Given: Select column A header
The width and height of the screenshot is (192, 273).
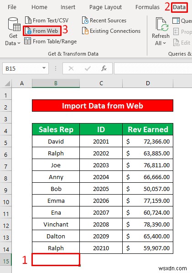Looking at the screenshot, I should coord(22,83).
